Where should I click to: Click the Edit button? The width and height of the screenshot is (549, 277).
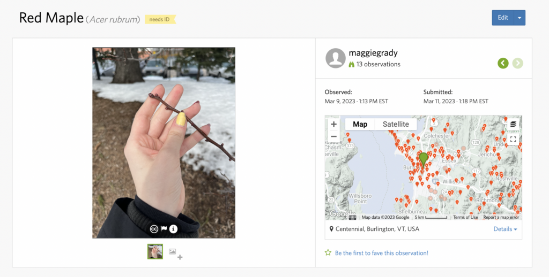(502, 18)
